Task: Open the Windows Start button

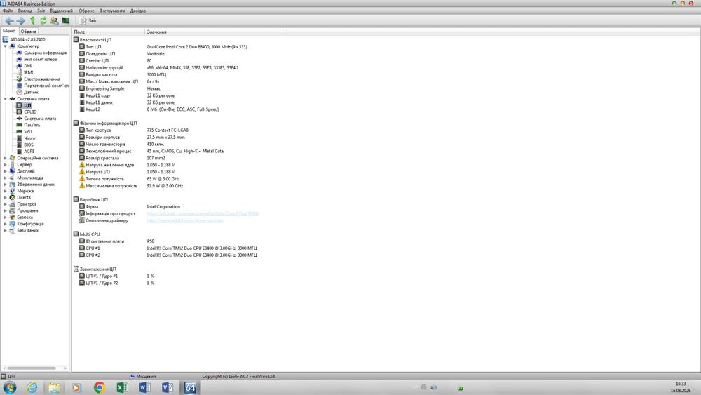Action: (9, 387)
